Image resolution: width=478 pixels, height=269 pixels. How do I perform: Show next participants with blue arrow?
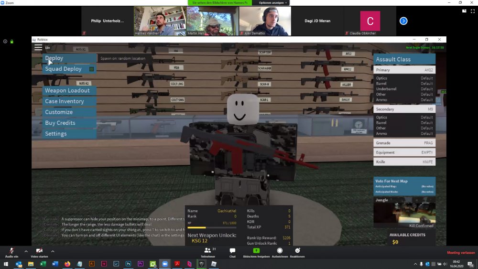[403, 21]
